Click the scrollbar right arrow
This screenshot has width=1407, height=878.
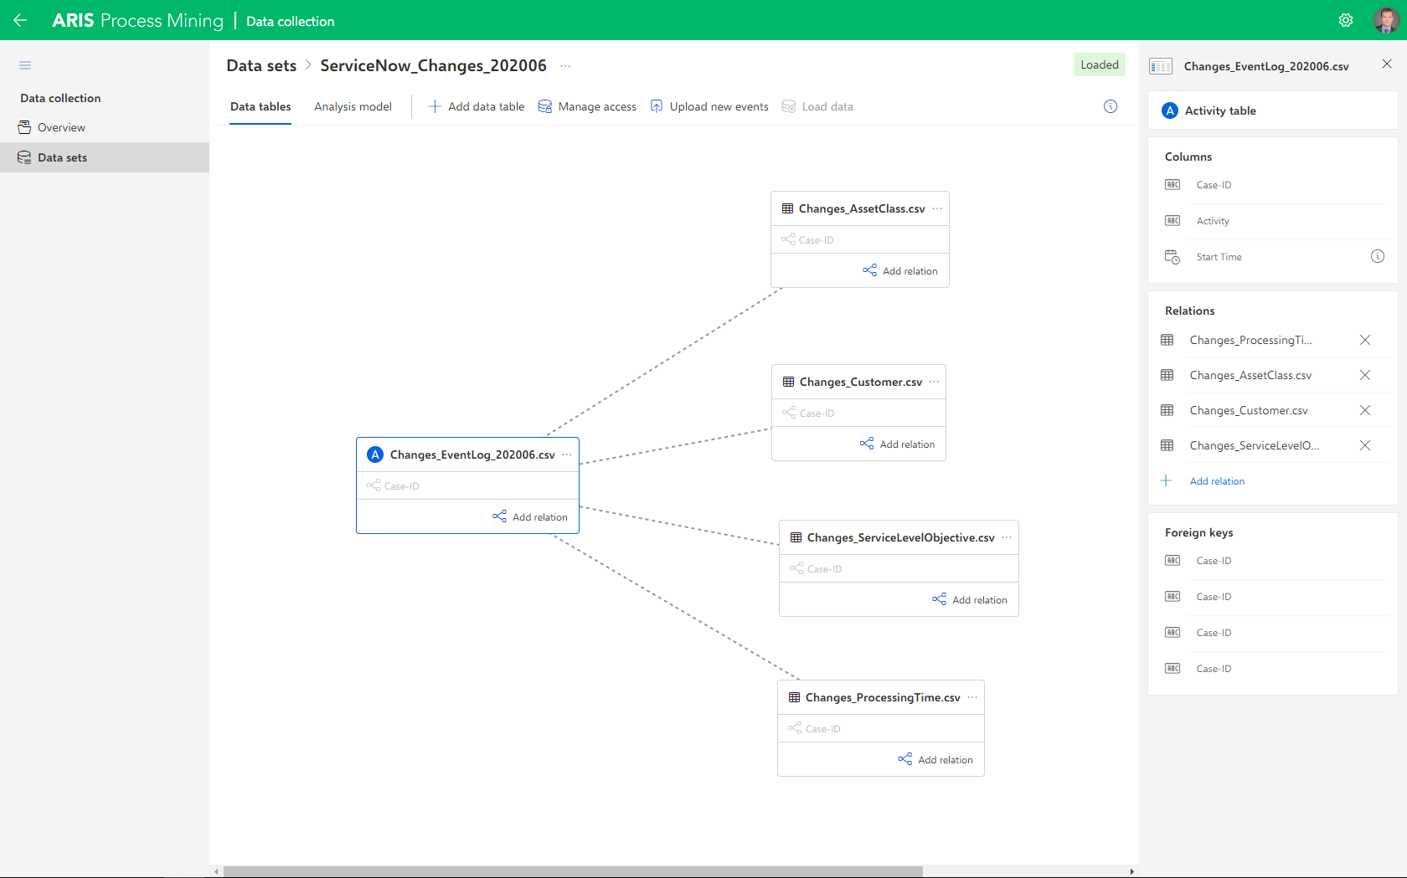coord(1132,871)
